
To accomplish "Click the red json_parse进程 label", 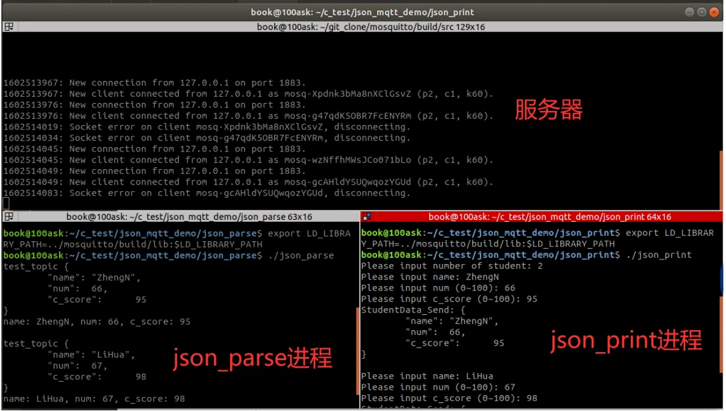I will pyautogui.click(x=253, y=359).
